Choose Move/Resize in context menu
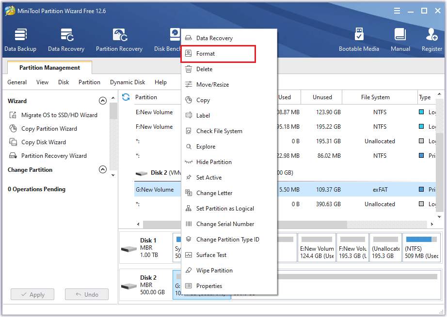Viewport: 447px width, 317px height. tap(229, 85)
